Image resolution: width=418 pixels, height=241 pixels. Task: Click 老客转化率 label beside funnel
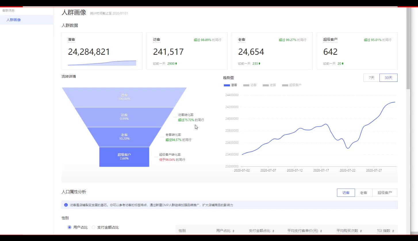173,135
